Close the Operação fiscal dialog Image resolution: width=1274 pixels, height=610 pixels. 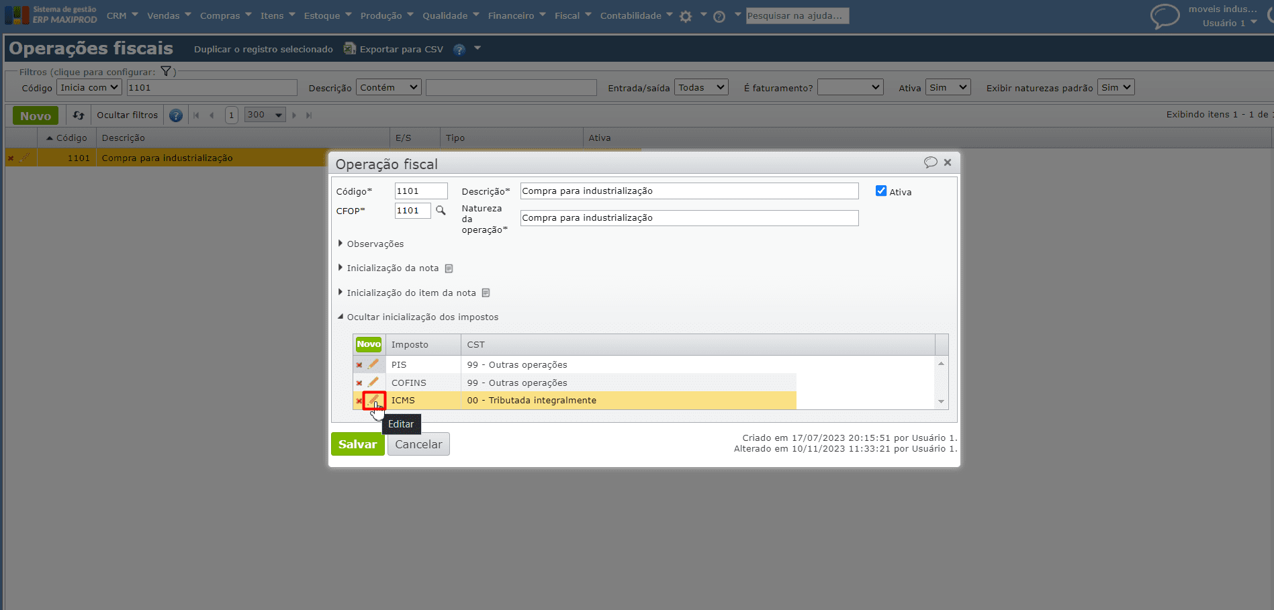click(948, 162)
